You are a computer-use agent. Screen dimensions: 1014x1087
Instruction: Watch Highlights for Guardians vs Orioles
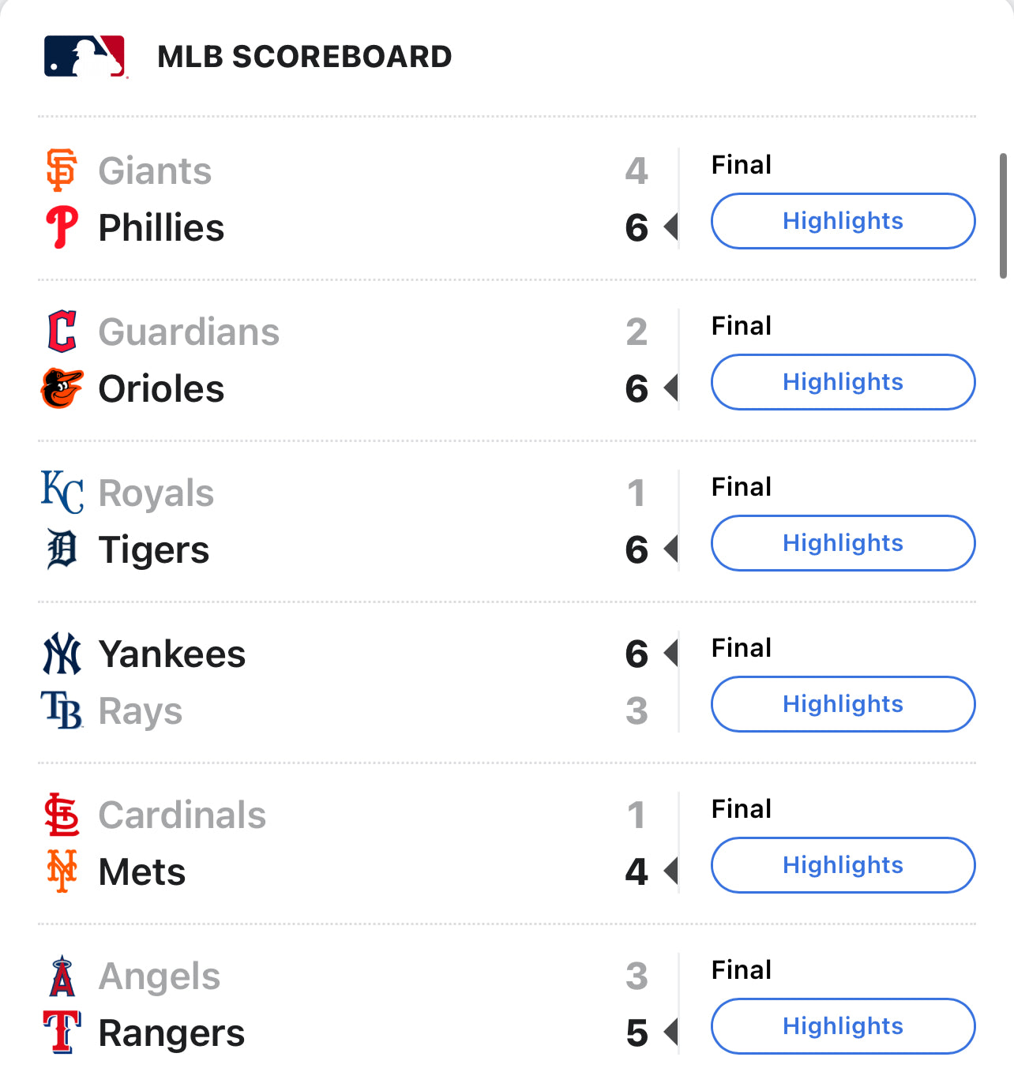[843, 382]
